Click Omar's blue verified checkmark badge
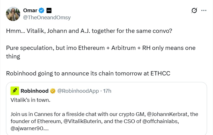Screen dimensions: 213x135 pos(41,10)
